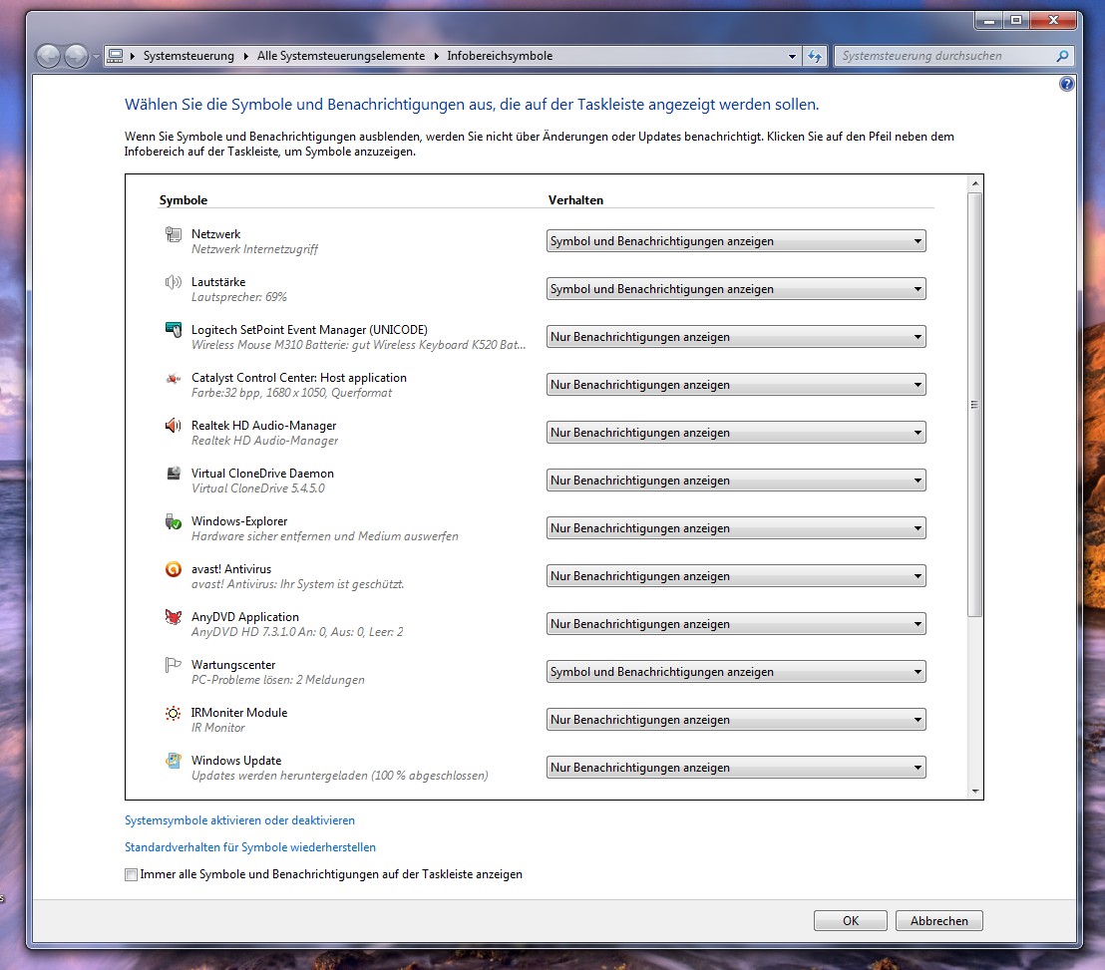
Task: Click the IRMoniter Module icon
Action: click(x=174, y=713)
